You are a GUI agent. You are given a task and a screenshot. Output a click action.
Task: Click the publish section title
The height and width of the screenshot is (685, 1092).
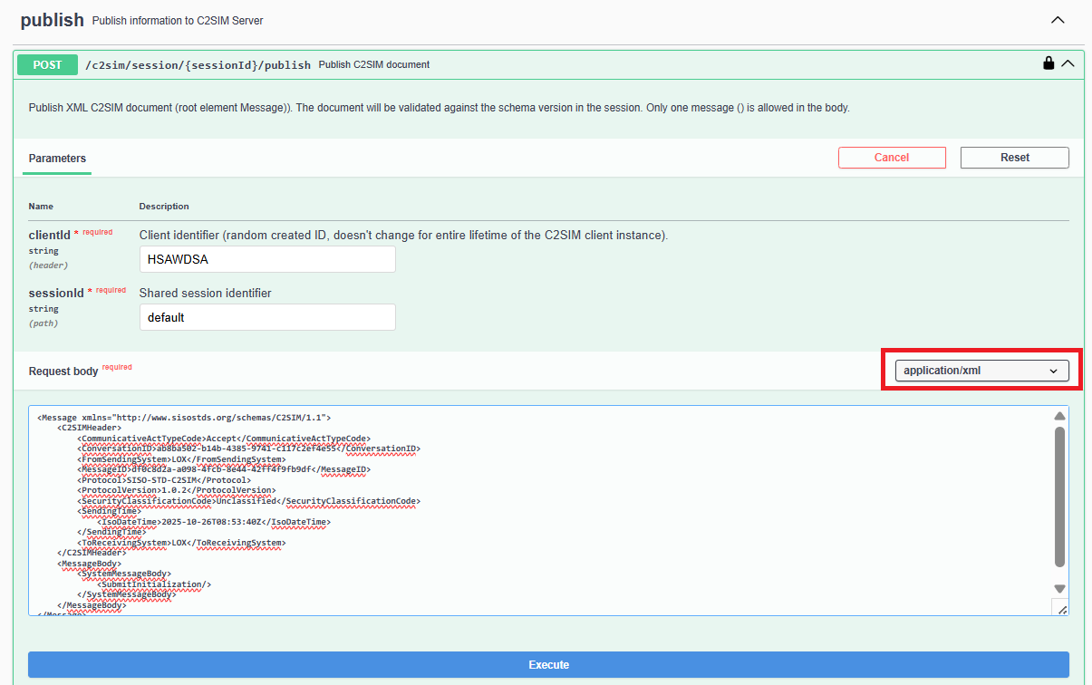52,19
